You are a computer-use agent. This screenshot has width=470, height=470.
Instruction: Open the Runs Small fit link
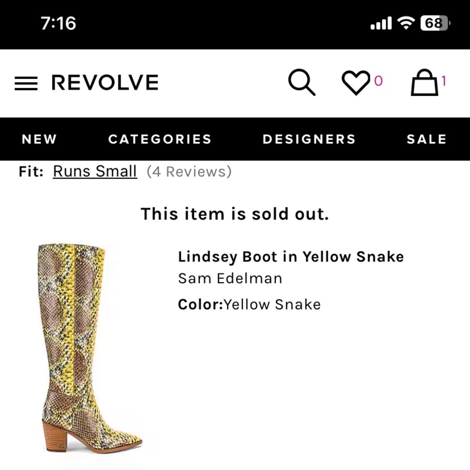coord(94,171)
